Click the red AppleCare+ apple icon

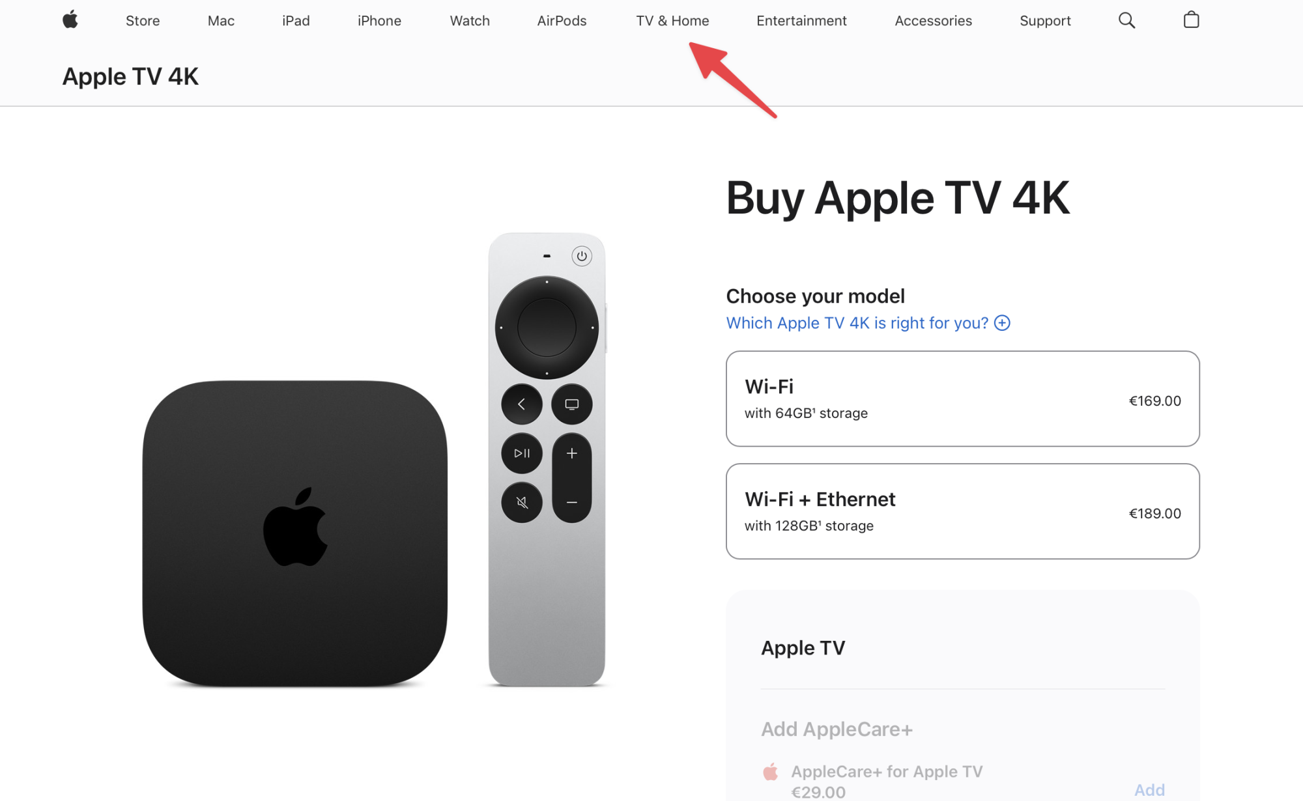coord(771,772)
